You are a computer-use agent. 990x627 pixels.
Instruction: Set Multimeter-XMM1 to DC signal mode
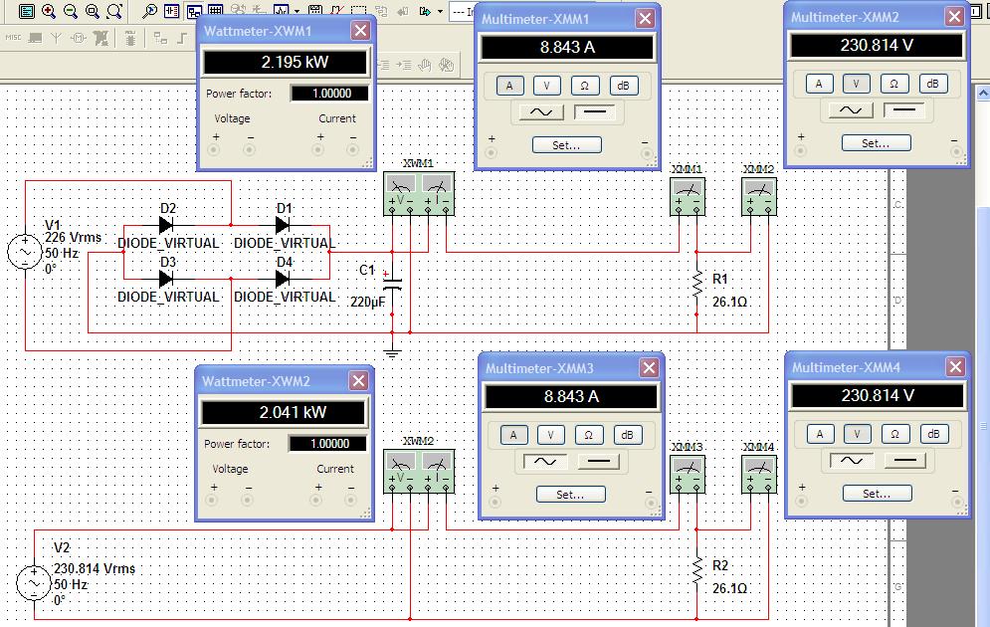(x=594, y=112)
